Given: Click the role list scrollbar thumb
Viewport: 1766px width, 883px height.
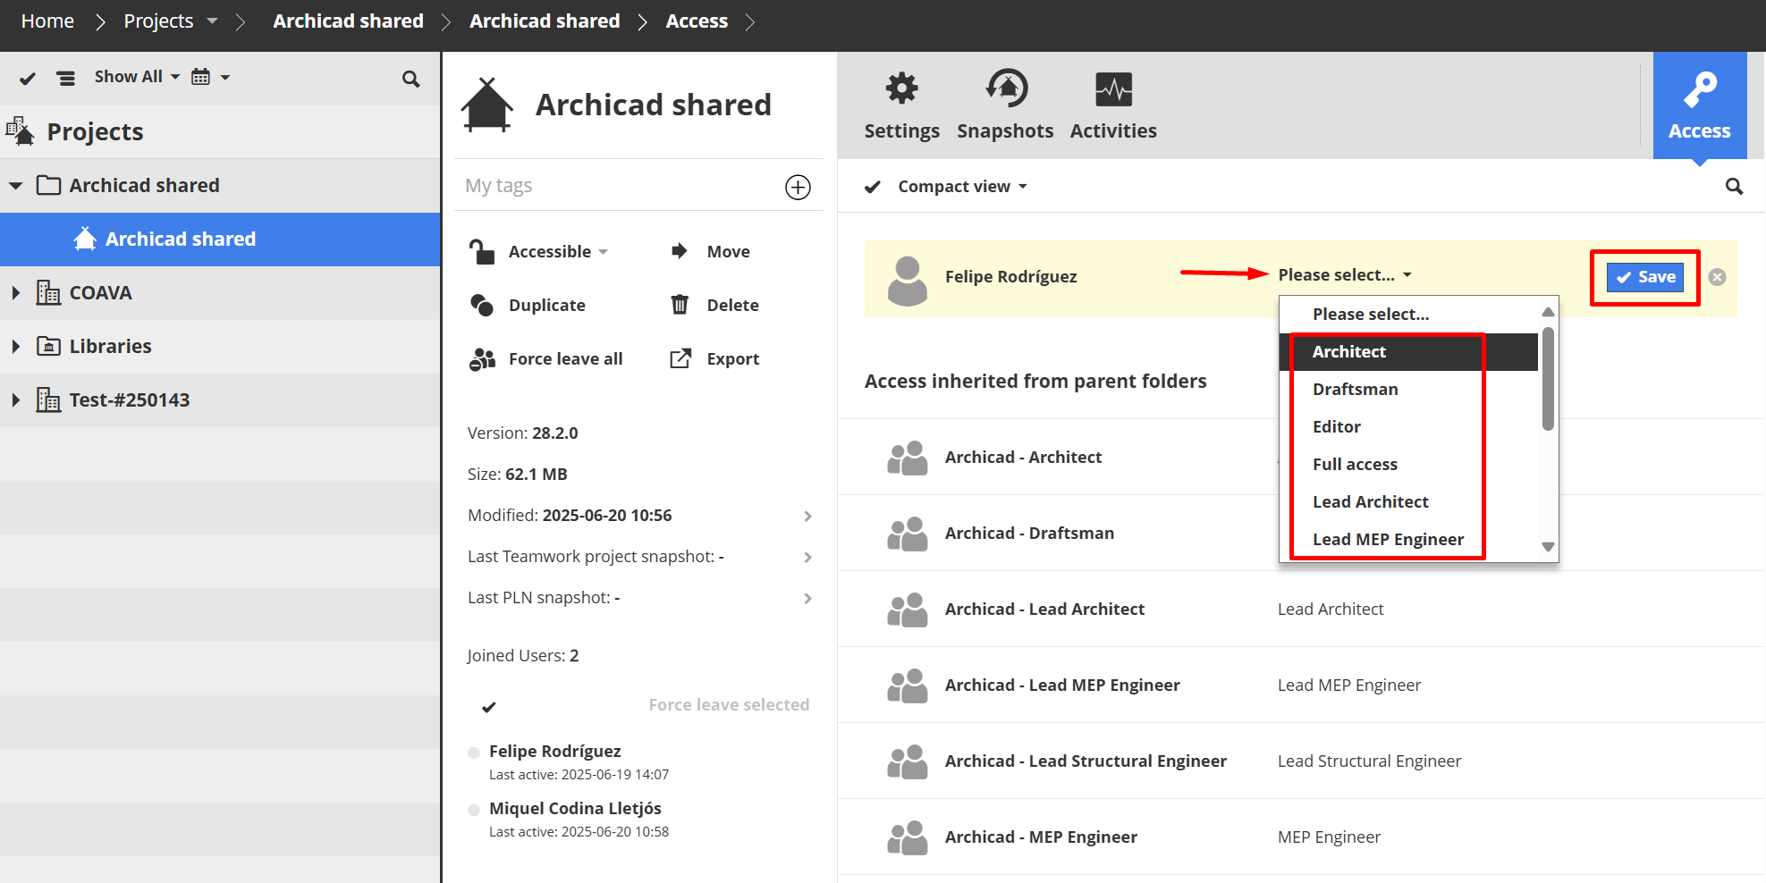Looking at the screenshot, I should pos(1548,378).
